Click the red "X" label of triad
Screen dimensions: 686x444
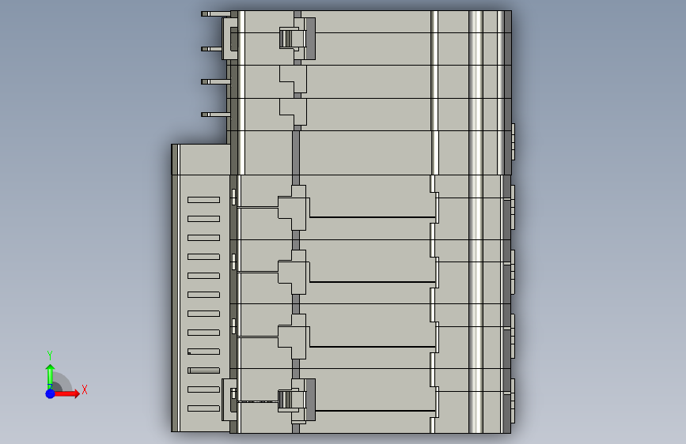pos(85,389)
